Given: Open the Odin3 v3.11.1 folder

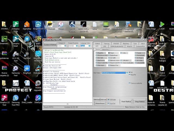Looking at the screenshot, I should coord(162,71).
